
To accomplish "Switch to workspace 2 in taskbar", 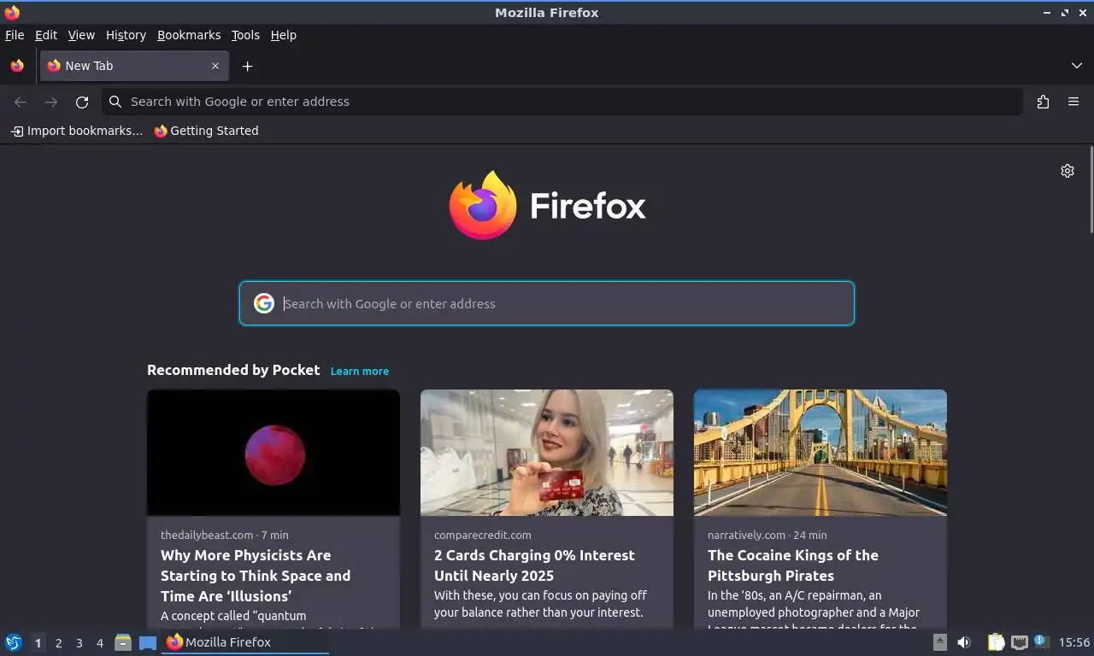I will (x=58, y=643).
